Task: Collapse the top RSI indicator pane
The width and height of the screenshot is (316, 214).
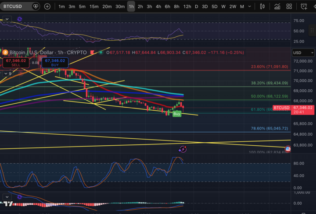Action: (x=7, y=19)
